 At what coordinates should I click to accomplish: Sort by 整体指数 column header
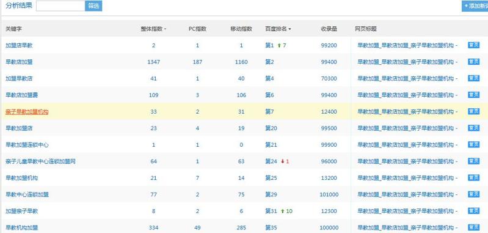point(153,29)
